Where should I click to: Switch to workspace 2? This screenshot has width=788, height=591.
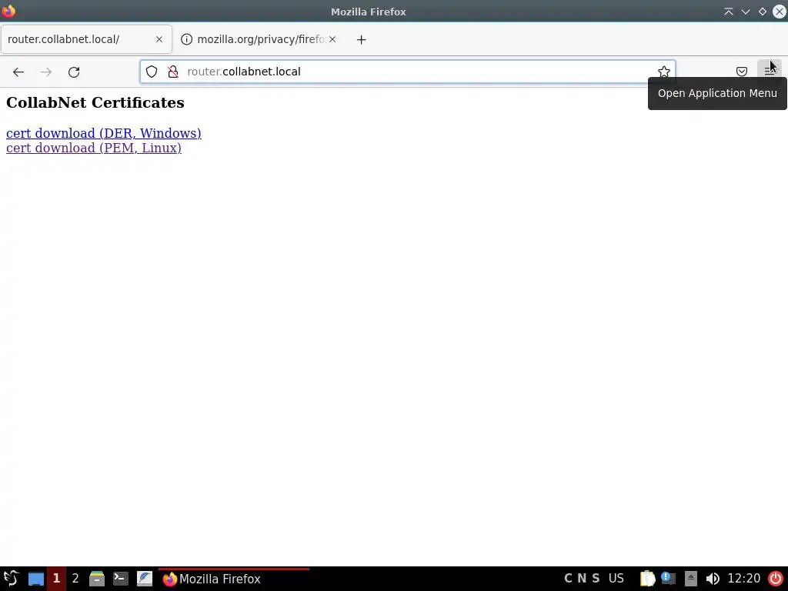75,579
